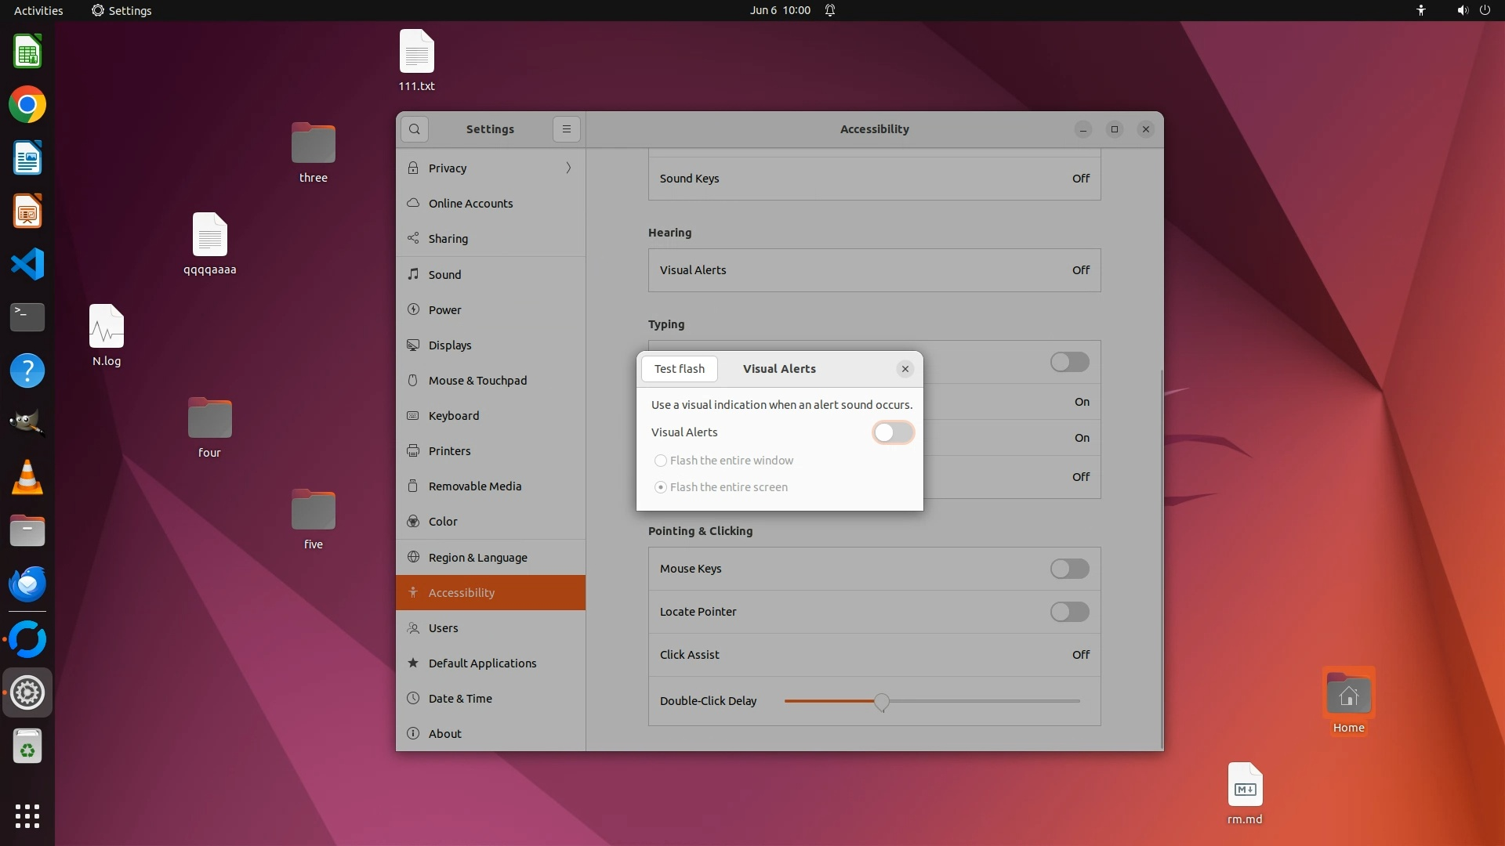
Task: Enable the Mouse Keys switch
Action: tap(1069, 569)
